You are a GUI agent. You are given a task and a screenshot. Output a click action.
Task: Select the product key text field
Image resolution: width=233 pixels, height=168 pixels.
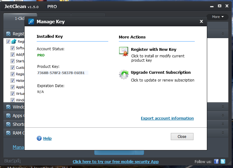click(63, 73)
